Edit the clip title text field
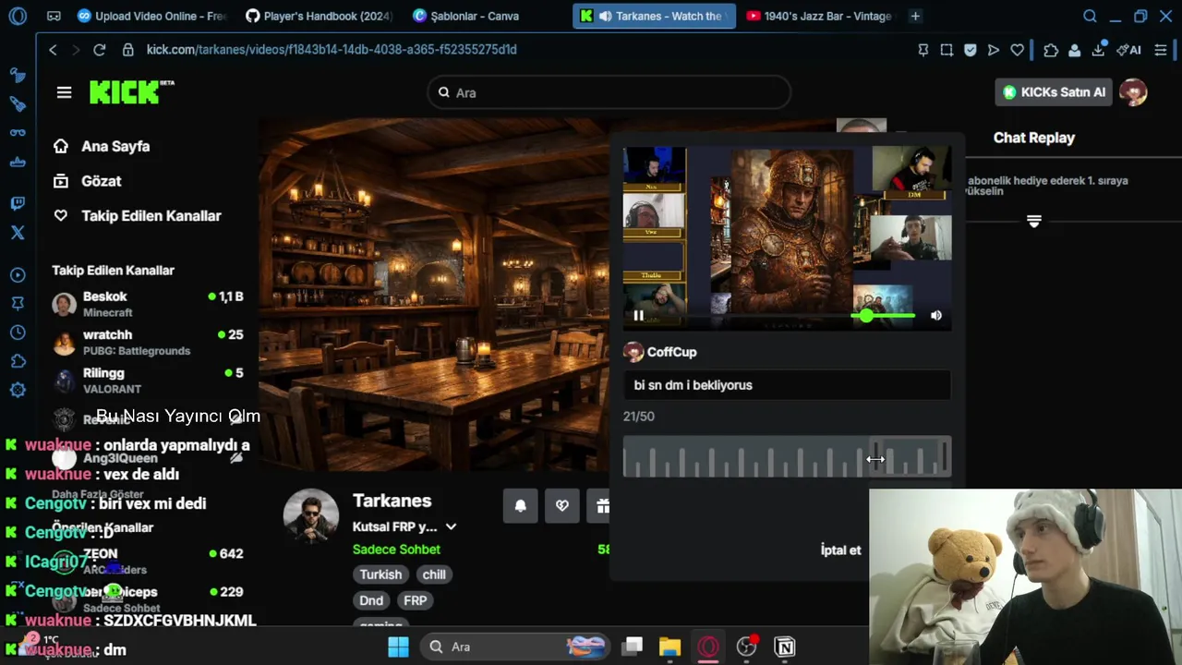This screenshot has width=1182, height=665. [787, 385]
